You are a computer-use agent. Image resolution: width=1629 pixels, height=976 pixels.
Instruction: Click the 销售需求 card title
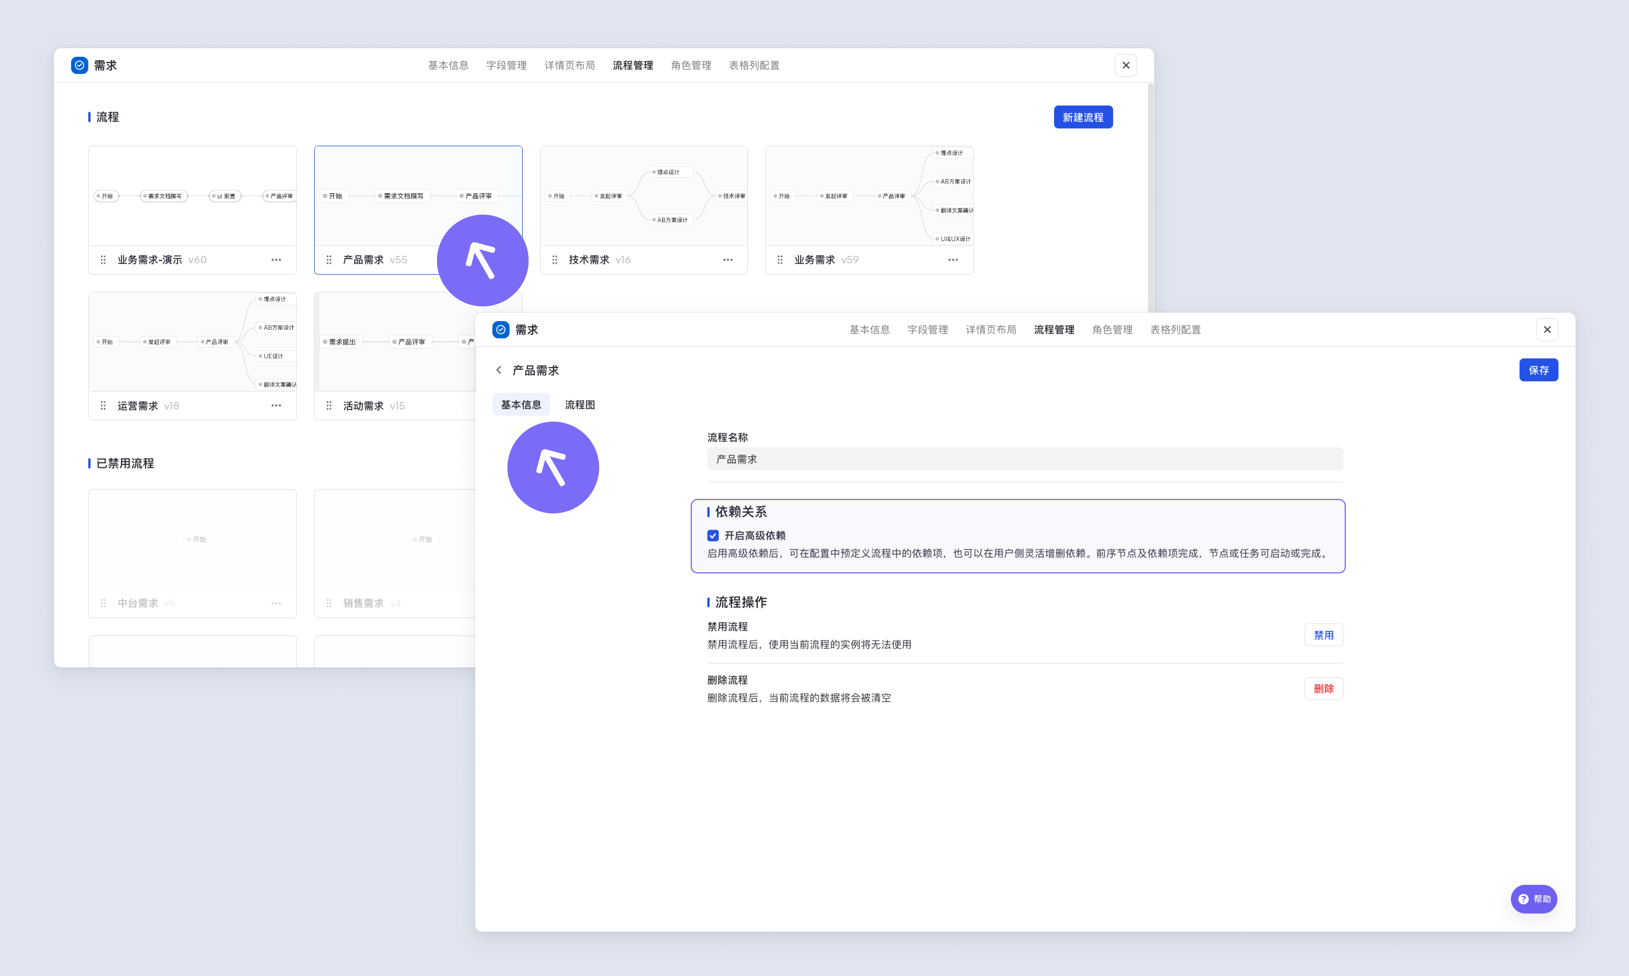pos(363,603)
